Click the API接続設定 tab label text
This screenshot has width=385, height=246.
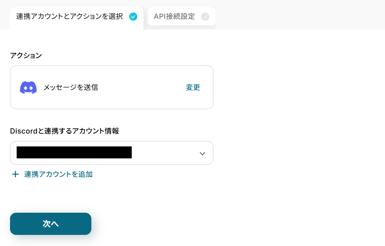[x=174, y=16]
